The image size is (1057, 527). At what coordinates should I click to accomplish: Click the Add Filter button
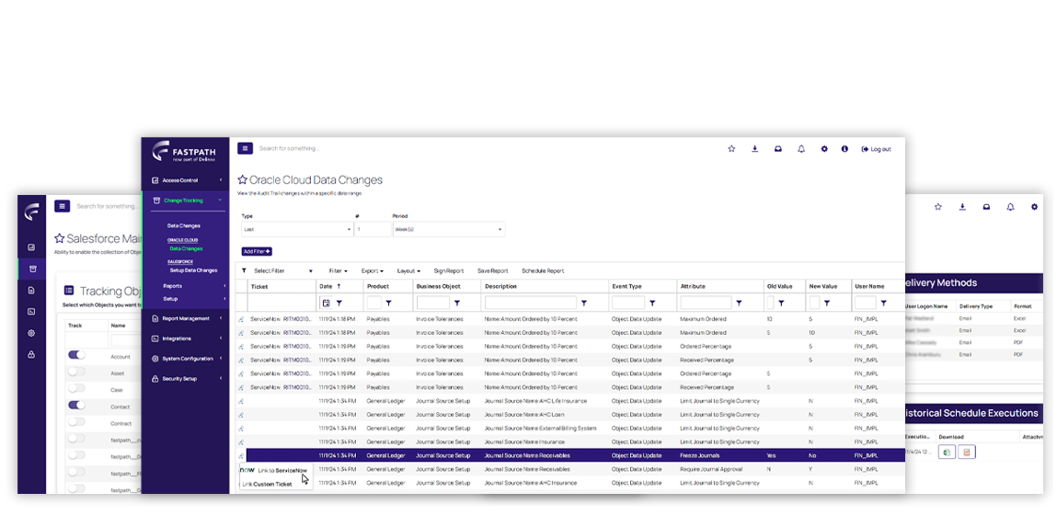pyautogui.click(x=257, y=251)
